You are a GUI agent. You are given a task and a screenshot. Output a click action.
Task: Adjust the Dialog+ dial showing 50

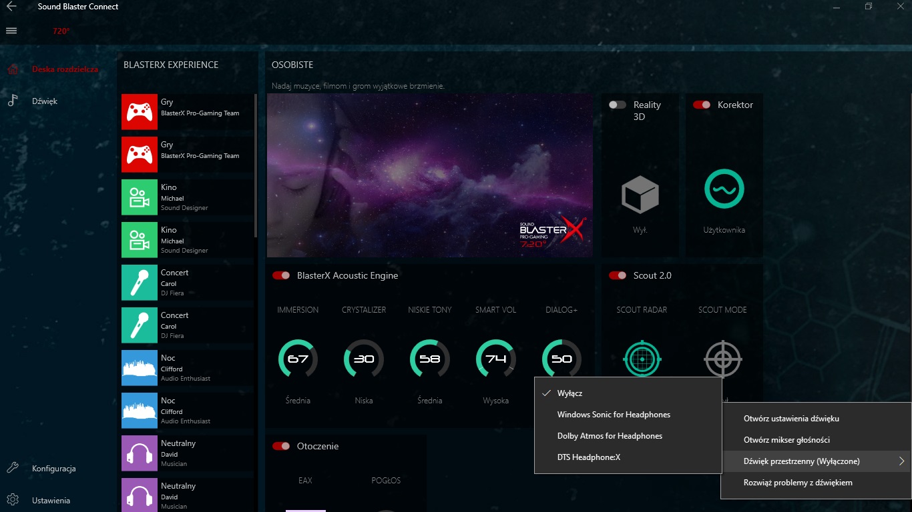(561, 358)
